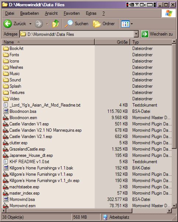Image resolution: width=178 pixels, height=222 pixels.
Task: Open the Bearbeiten menu
Action: pyautogui.click(x=29, y=13)
